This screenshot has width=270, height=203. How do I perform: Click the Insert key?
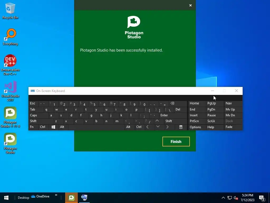click(197, 115)
